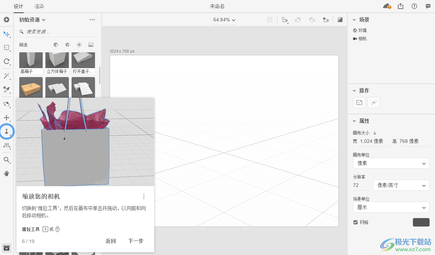435x255 pixels.
Task: Open the tutorial card three-dot menu
Action: coord(144,196)
